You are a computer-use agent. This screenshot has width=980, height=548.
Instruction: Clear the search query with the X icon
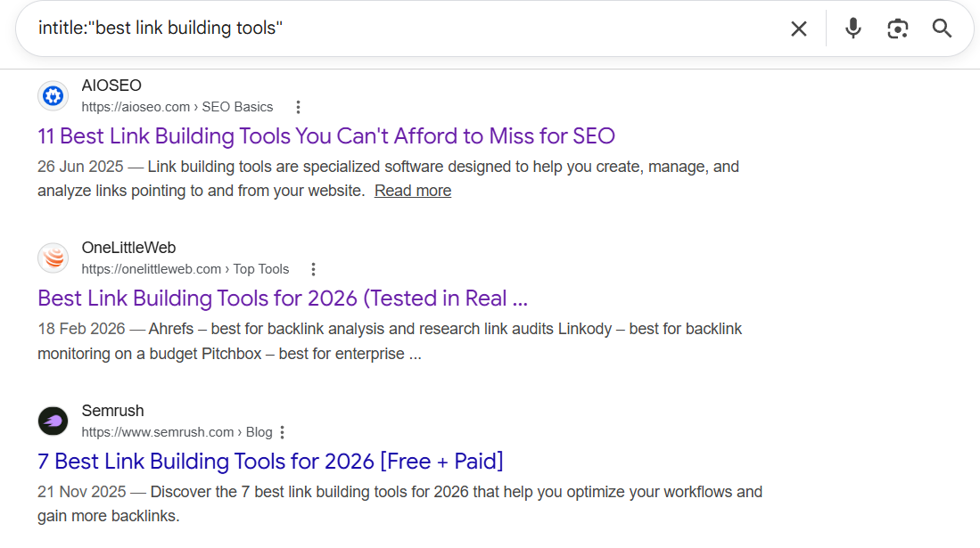pos(799,29)
